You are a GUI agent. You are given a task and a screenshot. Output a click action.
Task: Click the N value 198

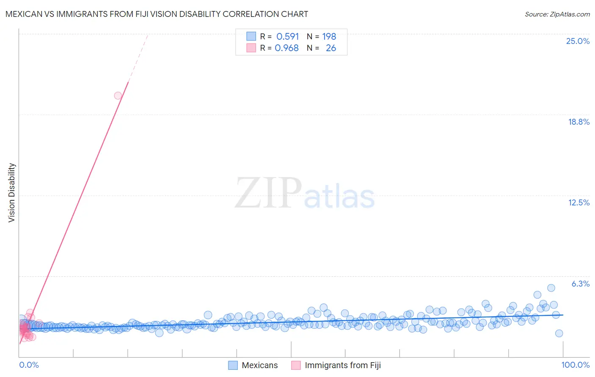coord(329,36)
